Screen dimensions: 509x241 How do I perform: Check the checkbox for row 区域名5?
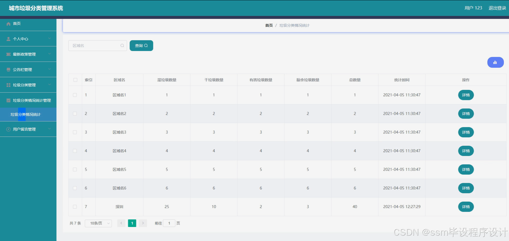(x=75, y=169)
